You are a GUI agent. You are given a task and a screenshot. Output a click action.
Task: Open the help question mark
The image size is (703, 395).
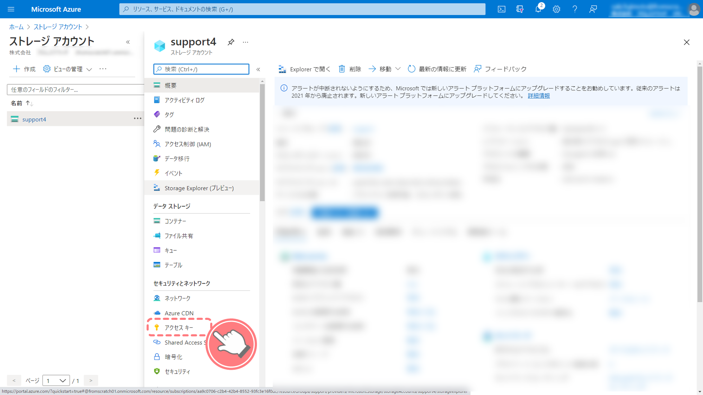coord(575,9)
